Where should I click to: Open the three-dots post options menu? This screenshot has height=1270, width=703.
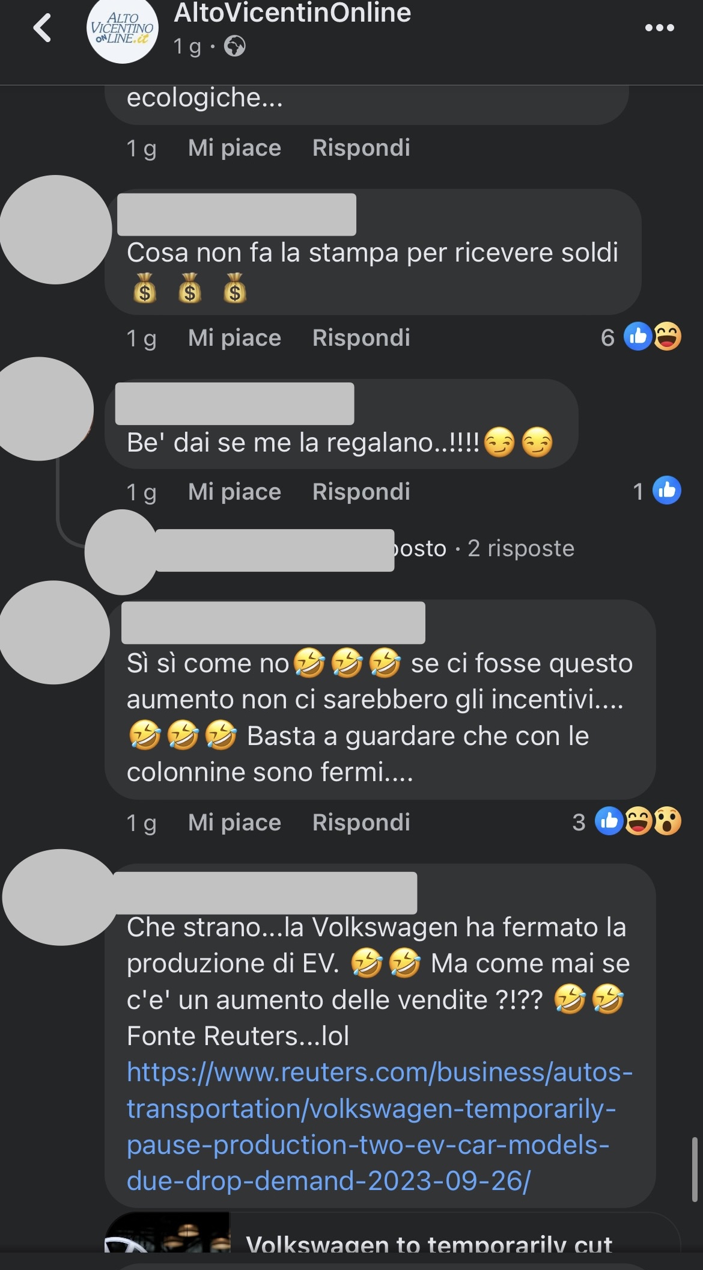tap(659, 28)
